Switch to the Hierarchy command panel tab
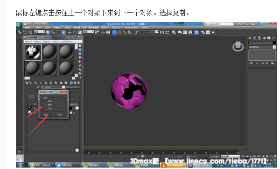280x169 pixels. pyautogui.click(x=259, y=38)
